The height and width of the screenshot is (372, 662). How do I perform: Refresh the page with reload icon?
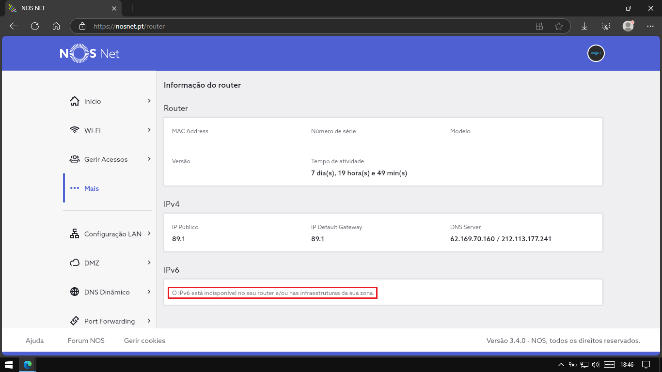[x=35, y=26]
